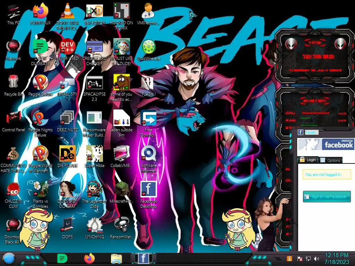355x266 pixels.
Task: Click the volume speaker tray icon
Action: coord(317,258)
